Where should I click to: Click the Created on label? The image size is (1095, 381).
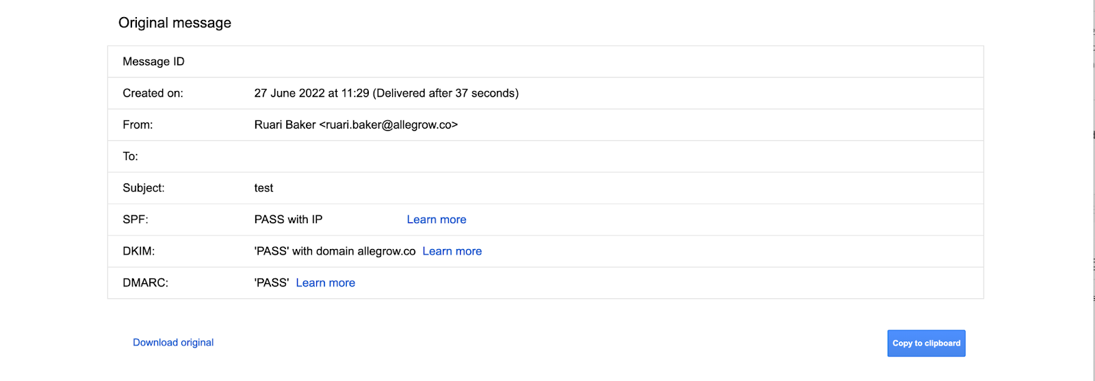[x=153, y=93]
